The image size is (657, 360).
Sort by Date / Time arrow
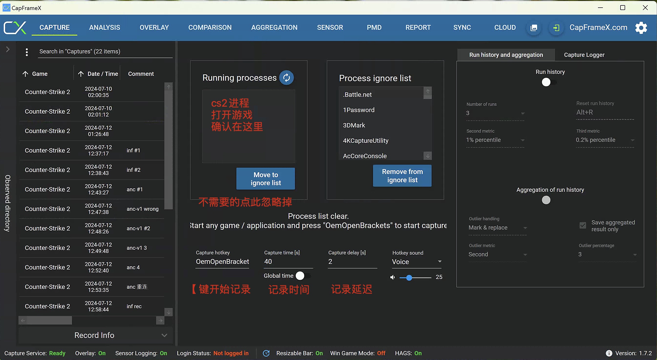pos(81,74)
